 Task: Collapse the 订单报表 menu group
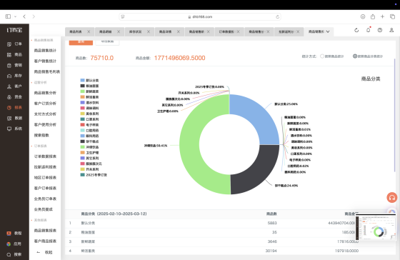pos(39,146)
